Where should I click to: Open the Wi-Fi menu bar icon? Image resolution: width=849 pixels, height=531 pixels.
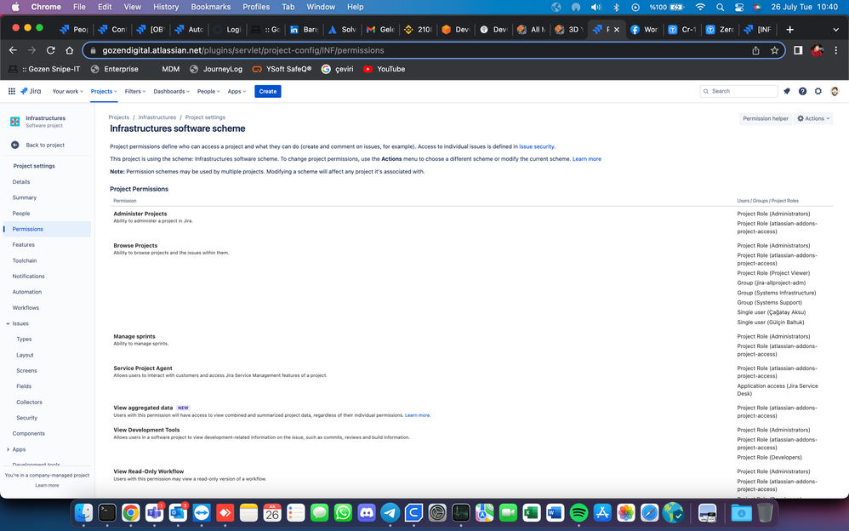click(x=700, y=7)
